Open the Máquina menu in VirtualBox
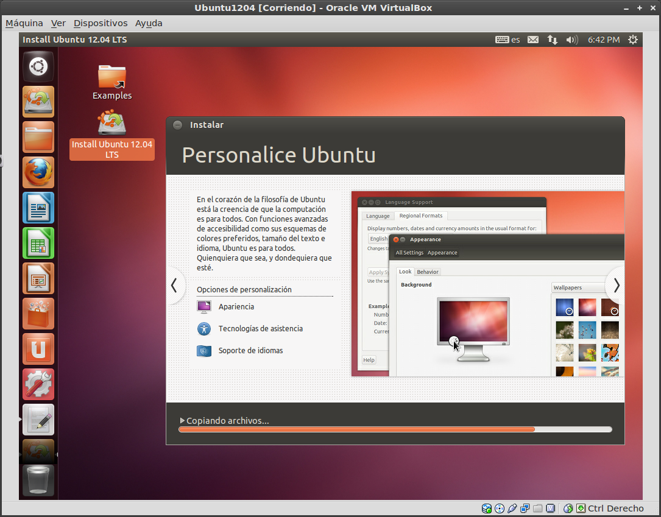This screenshot has height=517, width=661. pos(24,23)
